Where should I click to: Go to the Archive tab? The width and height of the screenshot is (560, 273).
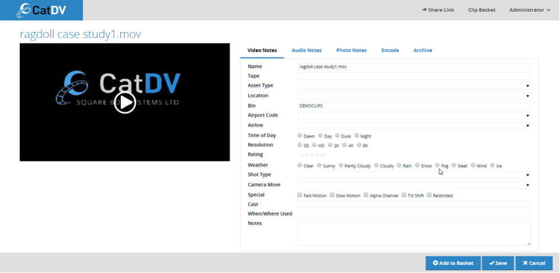[x=423, y=51]
